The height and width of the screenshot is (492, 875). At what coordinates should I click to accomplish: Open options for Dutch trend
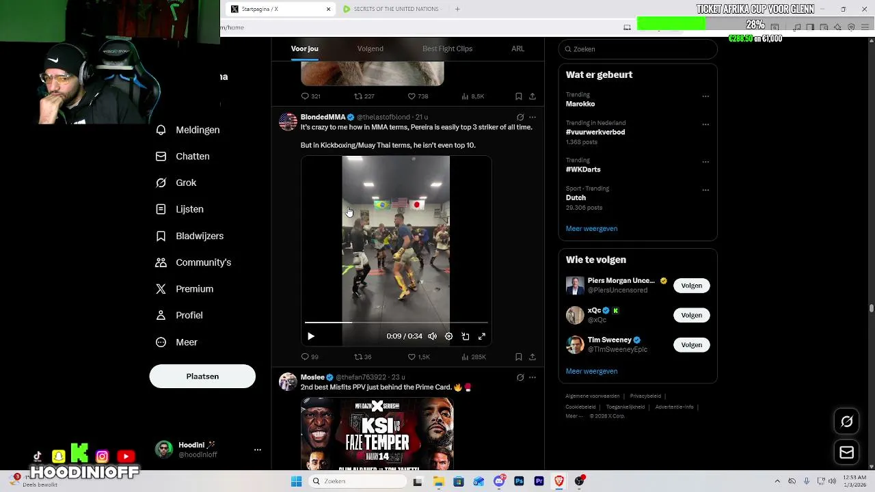point(705,190)
